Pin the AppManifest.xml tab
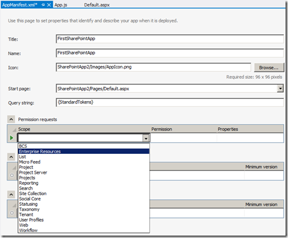 (x=43, y=5)
